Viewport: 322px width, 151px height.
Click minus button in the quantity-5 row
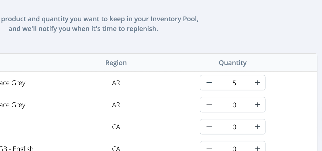209,83
